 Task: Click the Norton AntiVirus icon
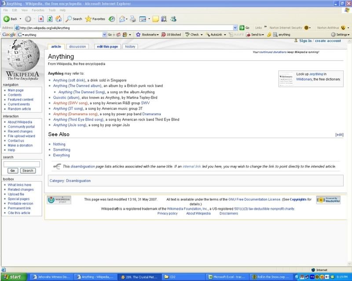(x=343, y=28)
